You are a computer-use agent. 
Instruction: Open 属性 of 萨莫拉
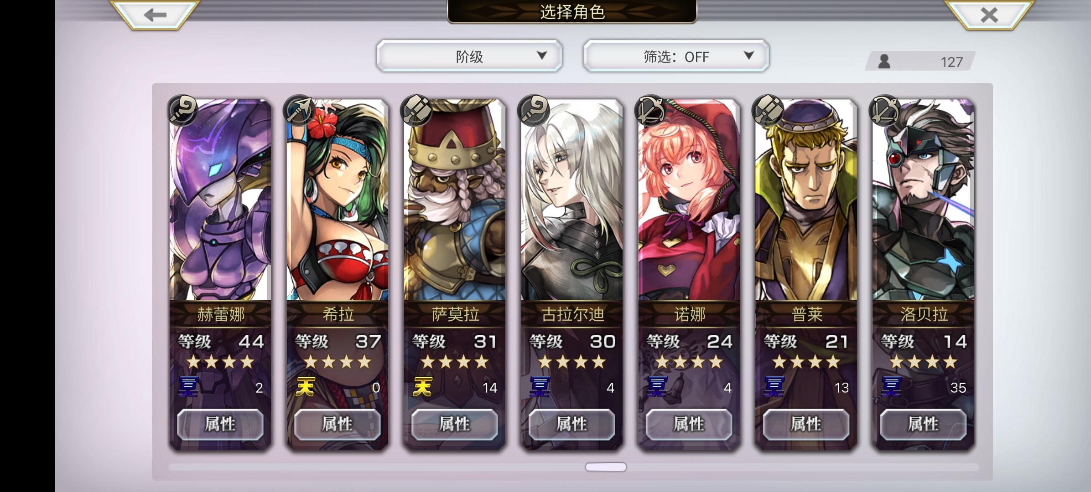(x=455, y=424)
